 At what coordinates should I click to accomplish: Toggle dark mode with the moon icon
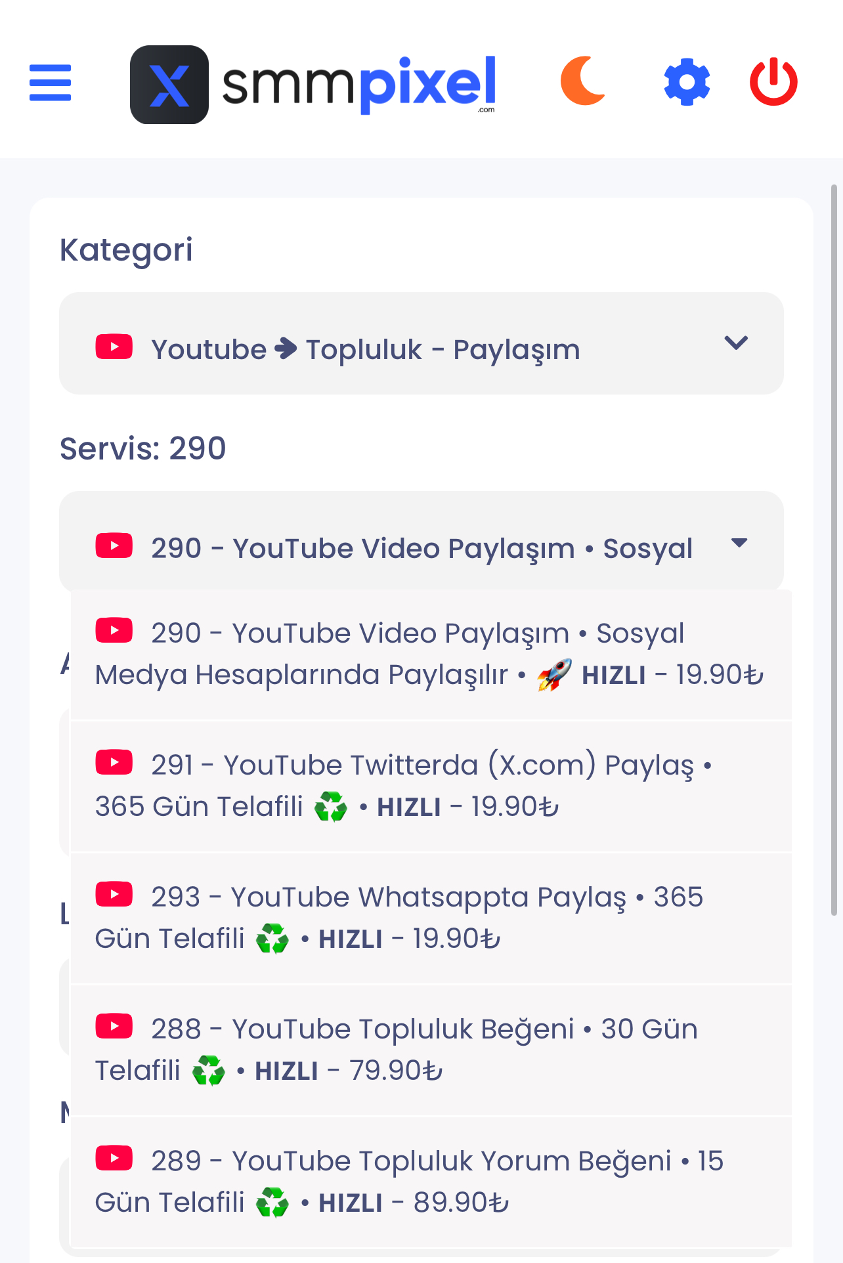coord(583,81)
